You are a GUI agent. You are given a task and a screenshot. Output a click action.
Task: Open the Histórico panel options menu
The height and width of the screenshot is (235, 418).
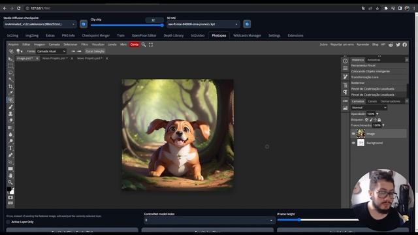pyautogui.click(x=406, y=60)
